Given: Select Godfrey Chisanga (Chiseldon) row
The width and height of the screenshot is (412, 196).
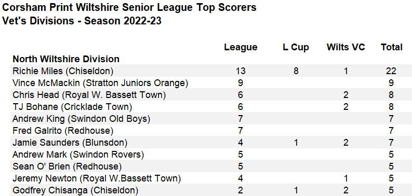Looking at the screenshot, I should click(x=206, y=190).
